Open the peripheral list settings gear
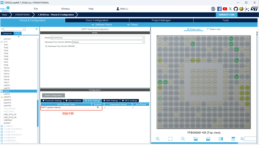259x145 pixels. pos(37,29)
